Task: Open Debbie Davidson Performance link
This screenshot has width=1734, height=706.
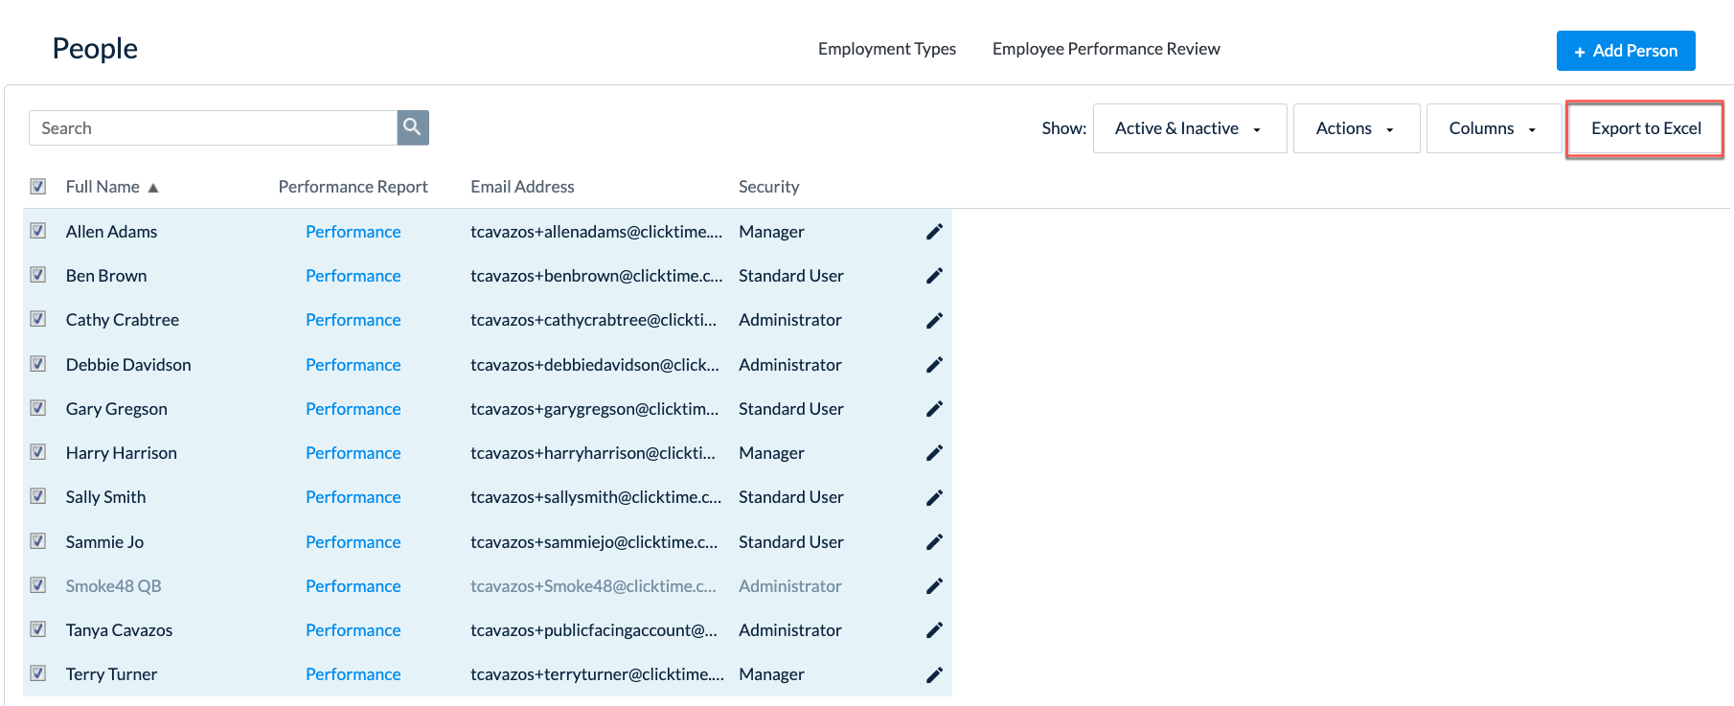Action: (x=354, y=365)
